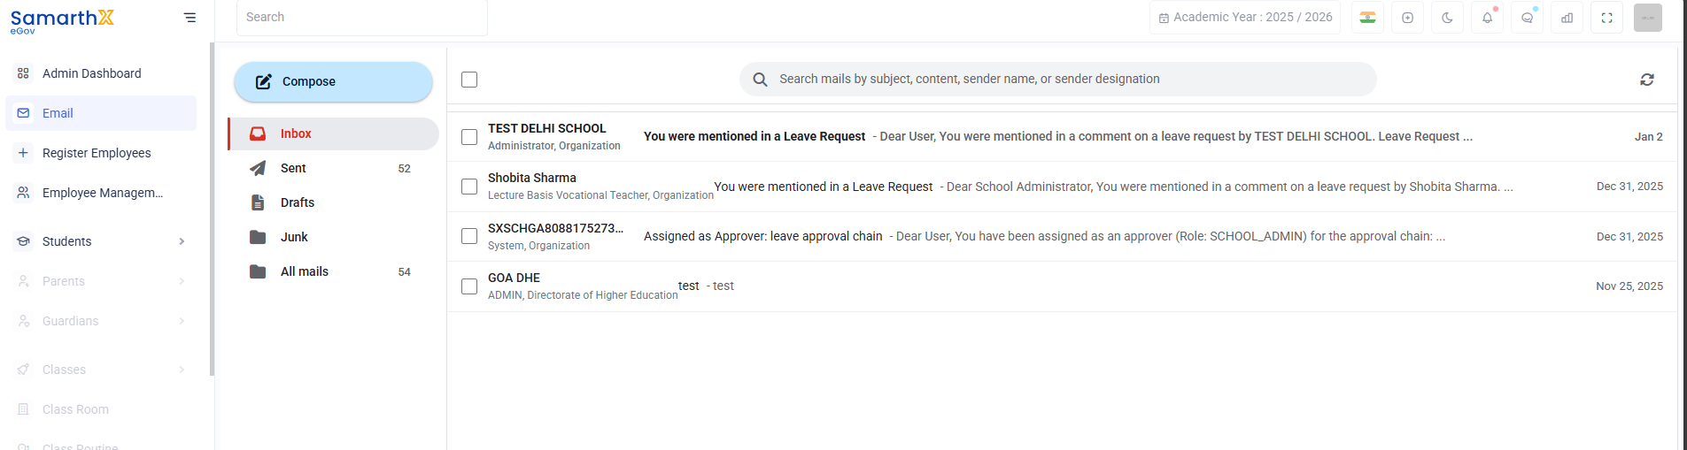Click the India flag language icon
Screen dimensions: 1687x450
[1368, 18]
